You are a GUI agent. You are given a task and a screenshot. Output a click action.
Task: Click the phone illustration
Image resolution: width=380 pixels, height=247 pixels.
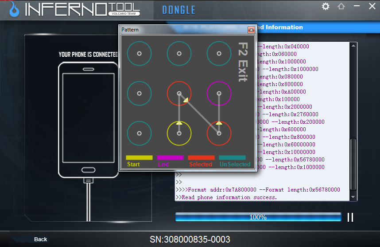(x=88, y=120)
